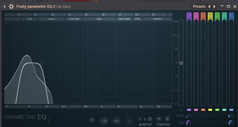Click the C1 note label

click(x=24, y=15)
